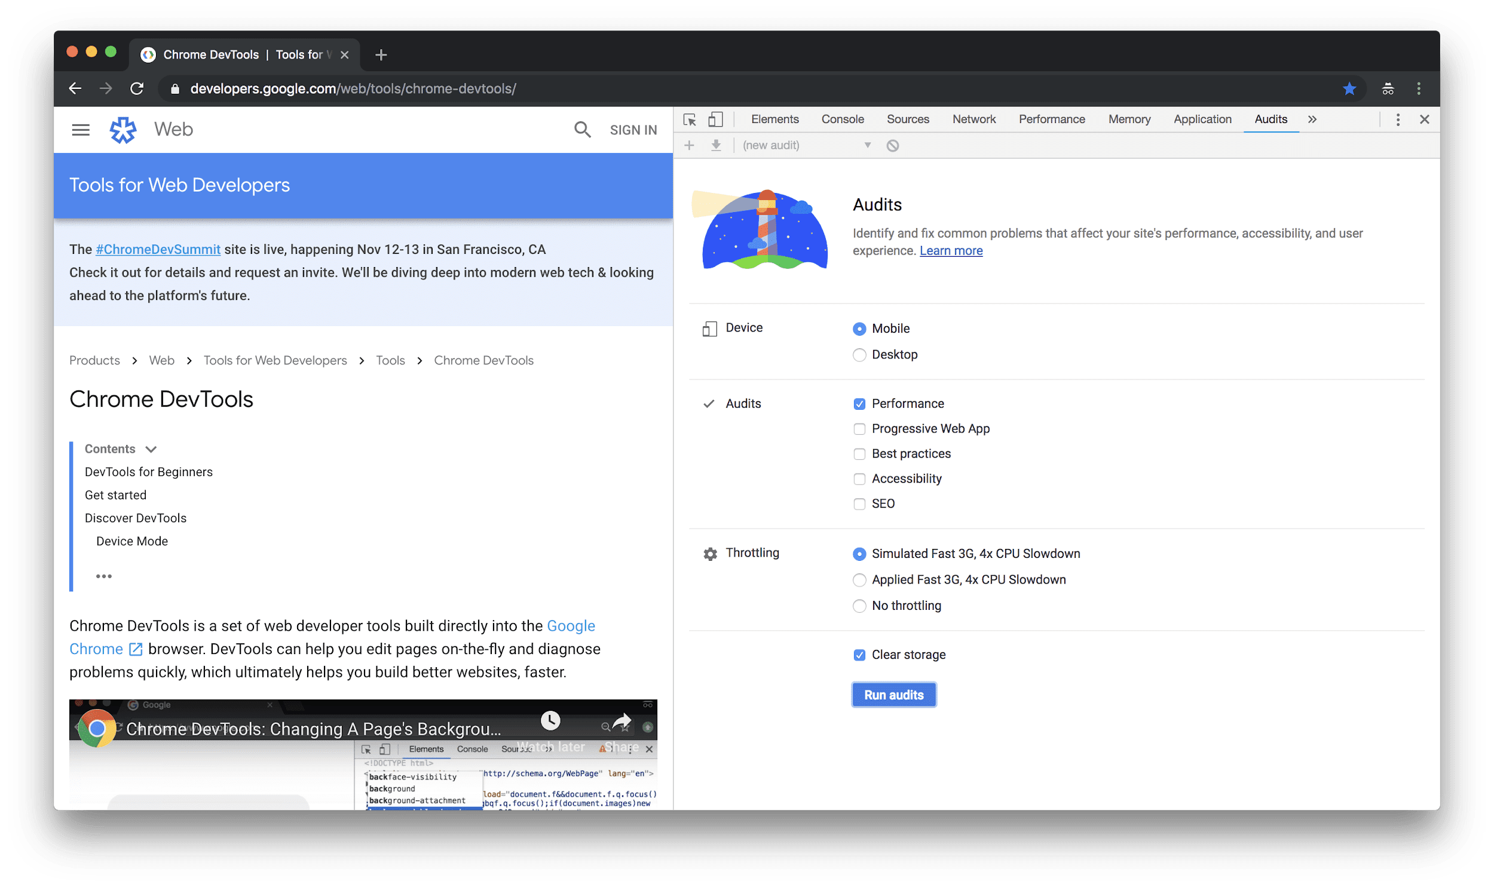Select No throttling option
Image resolution: width=1494 pixels, height=887 pixels.
860,605
